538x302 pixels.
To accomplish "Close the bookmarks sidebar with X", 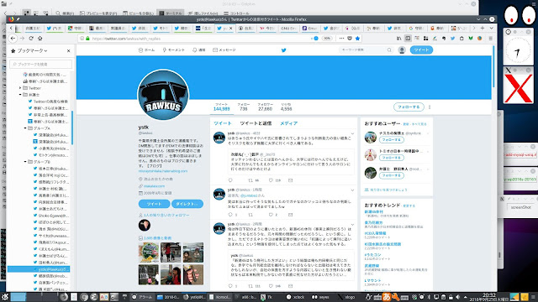I will click(x=69, y=50).
